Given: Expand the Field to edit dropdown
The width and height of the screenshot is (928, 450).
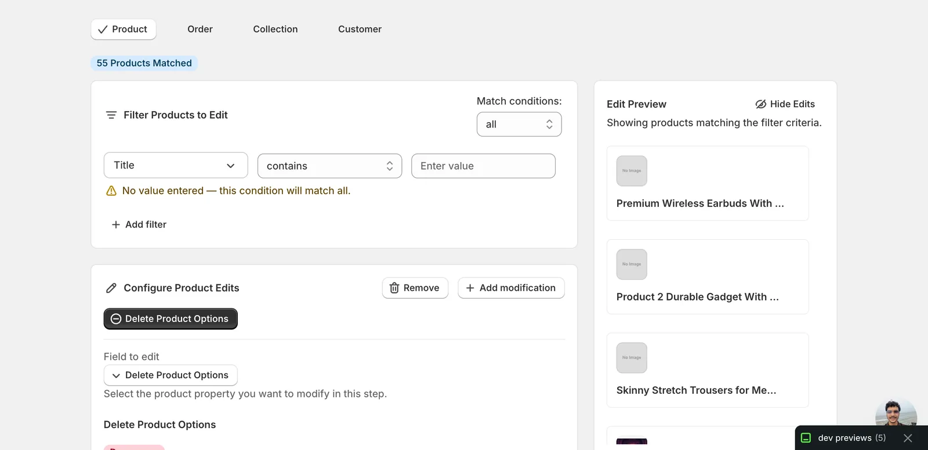Looking at the screenshot, I should (x=171, y=375).
